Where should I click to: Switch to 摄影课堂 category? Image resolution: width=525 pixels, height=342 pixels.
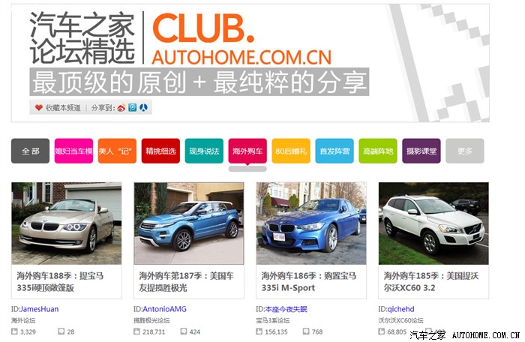(421, 151)
